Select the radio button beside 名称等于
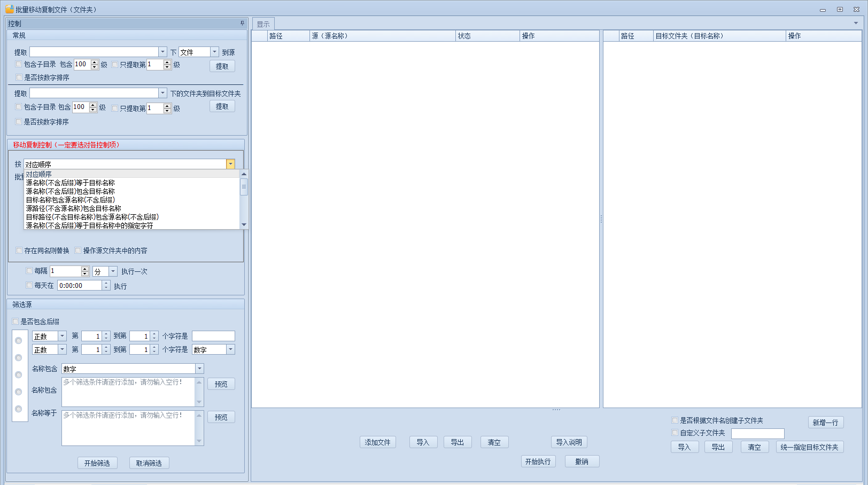 click(19, 409)
